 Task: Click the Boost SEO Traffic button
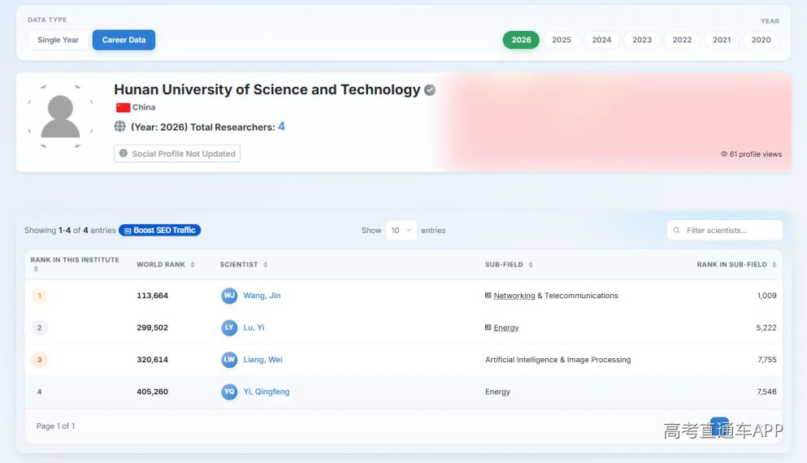pos(159,231)
